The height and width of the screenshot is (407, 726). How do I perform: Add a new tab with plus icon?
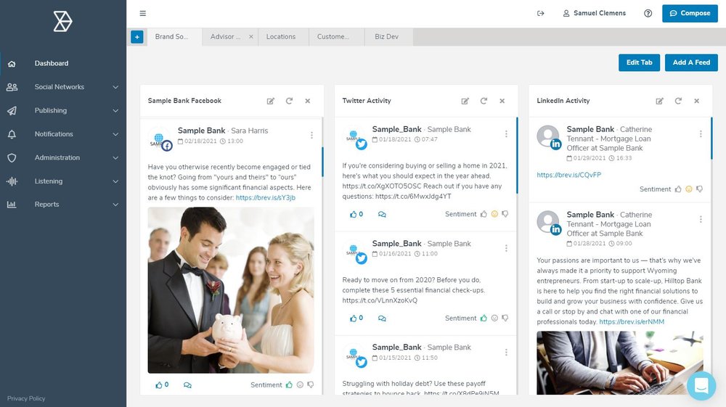click(137, 37)
